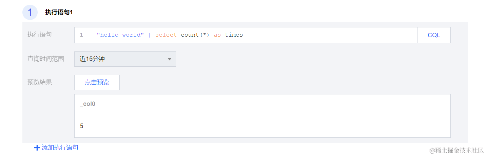Viewport: 486px width, 156px height.
Task: Click line number 1 in editor gutter
Action: coord(81,35)
